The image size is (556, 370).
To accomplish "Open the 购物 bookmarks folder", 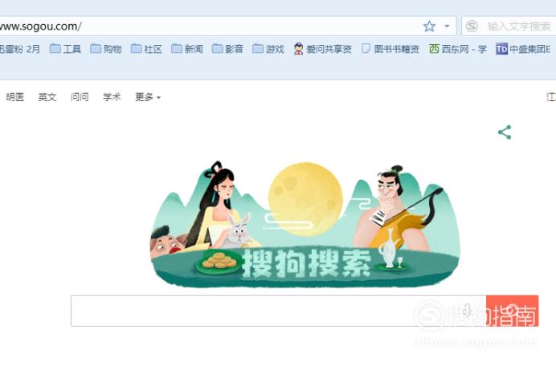I will click(106, 49).
